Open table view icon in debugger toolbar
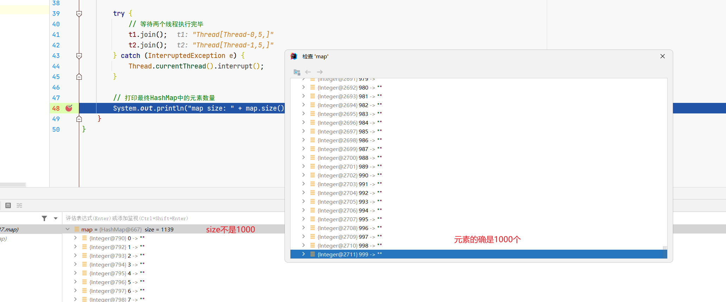Viewport: 726px width, 302px height. tap(8, 205)
